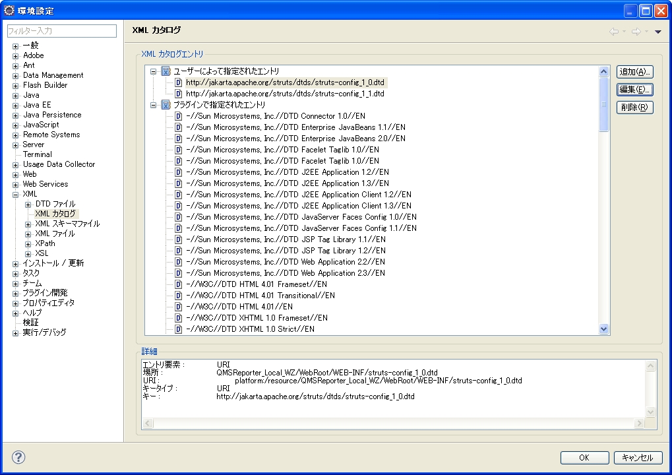Click icon beside Enterprise JavaBeans 2.0 entry
The height and width of the screenshot is (475, 672).
[178, 138]
